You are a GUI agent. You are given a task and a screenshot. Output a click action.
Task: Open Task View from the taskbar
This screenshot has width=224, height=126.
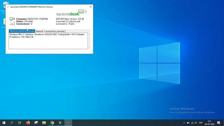(20, 123)
